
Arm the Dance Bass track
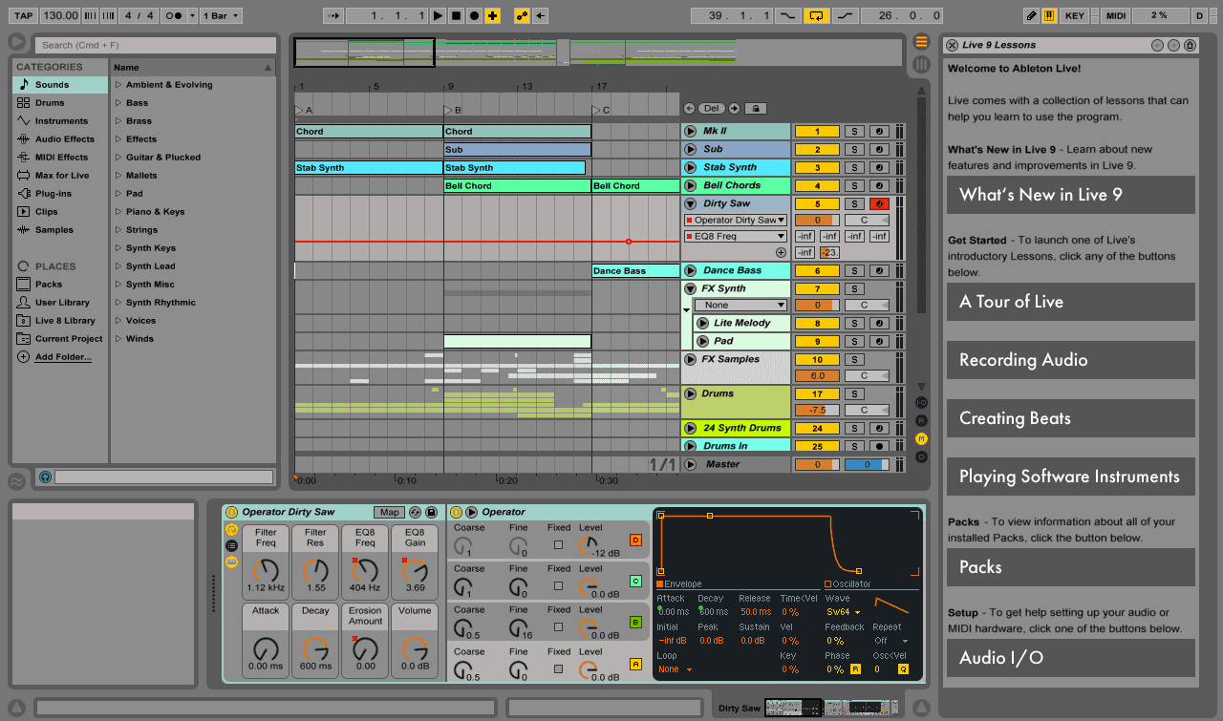coord(879,271)
